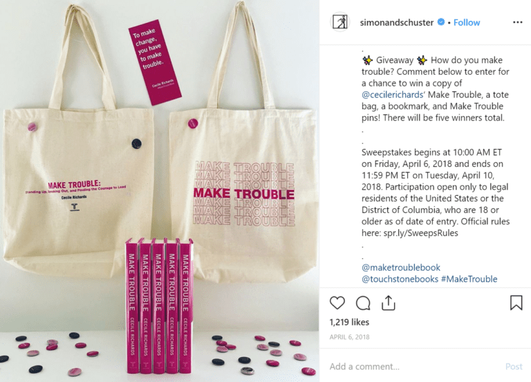Image resolution: width=531 pixels, height=382 pixels.
Task: Open the #MakeTrouble hashtag
Action: pyautogui.click(x=469, y=279)
